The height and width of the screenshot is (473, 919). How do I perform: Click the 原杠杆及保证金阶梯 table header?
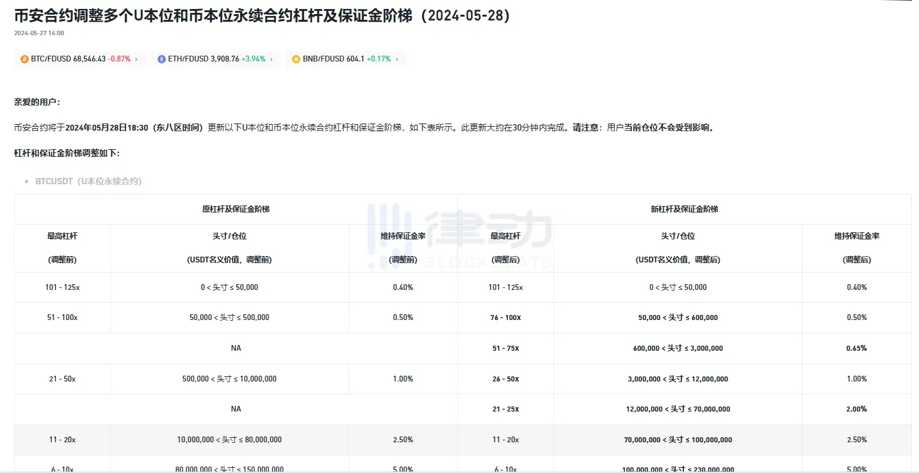(236, 209)
